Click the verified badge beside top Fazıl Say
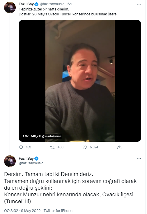The image size is (147, 214). pyautogui.click(x=36, y=4)
